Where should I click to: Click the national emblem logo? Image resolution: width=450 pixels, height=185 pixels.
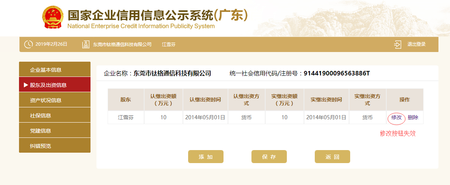53,17
